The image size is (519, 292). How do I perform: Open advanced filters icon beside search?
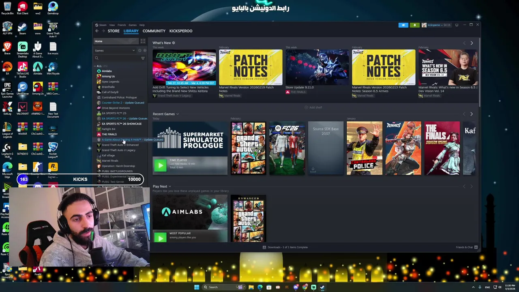click(143, 58)
